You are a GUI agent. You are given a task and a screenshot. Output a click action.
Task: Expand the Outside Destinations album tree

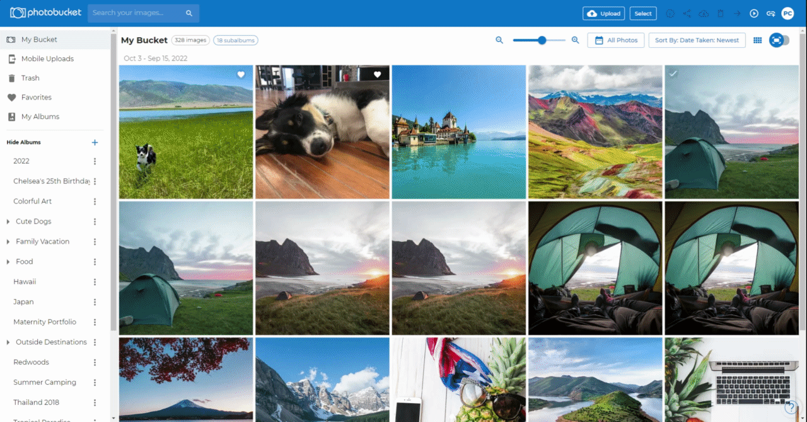(x=8, y=343)
